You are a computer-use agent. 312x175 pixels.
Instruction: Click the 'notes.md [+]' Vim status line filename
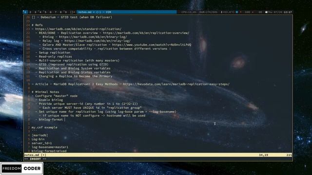tap(35, 155)
